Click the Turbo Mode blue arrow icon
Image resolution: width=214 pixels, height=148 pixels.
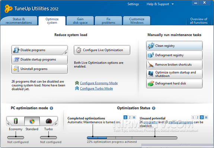[77, 89]
